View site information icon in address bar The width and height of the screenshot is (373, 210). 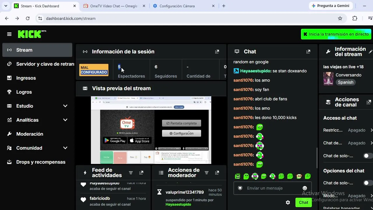click(x=40, y=18)
